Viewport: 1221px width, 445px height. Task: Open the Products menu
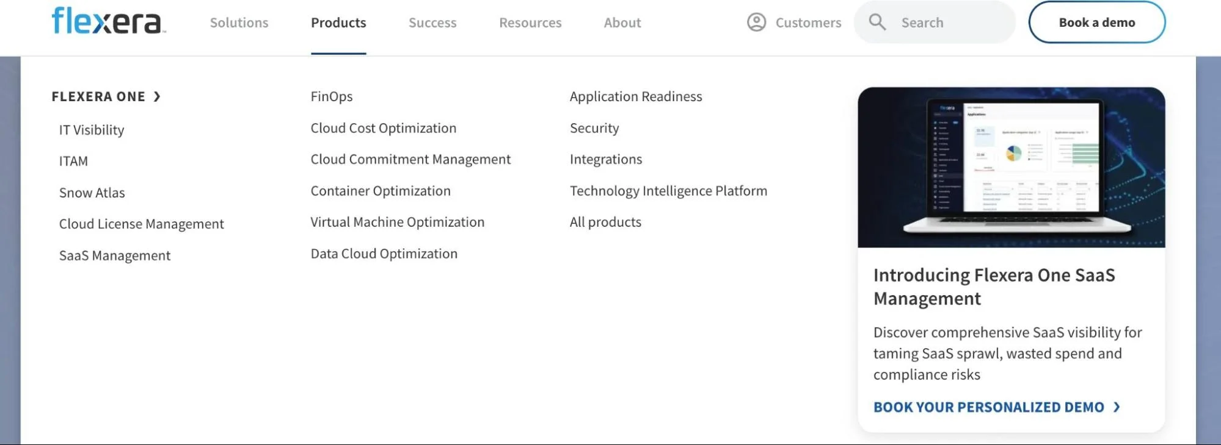coord(338,23)
